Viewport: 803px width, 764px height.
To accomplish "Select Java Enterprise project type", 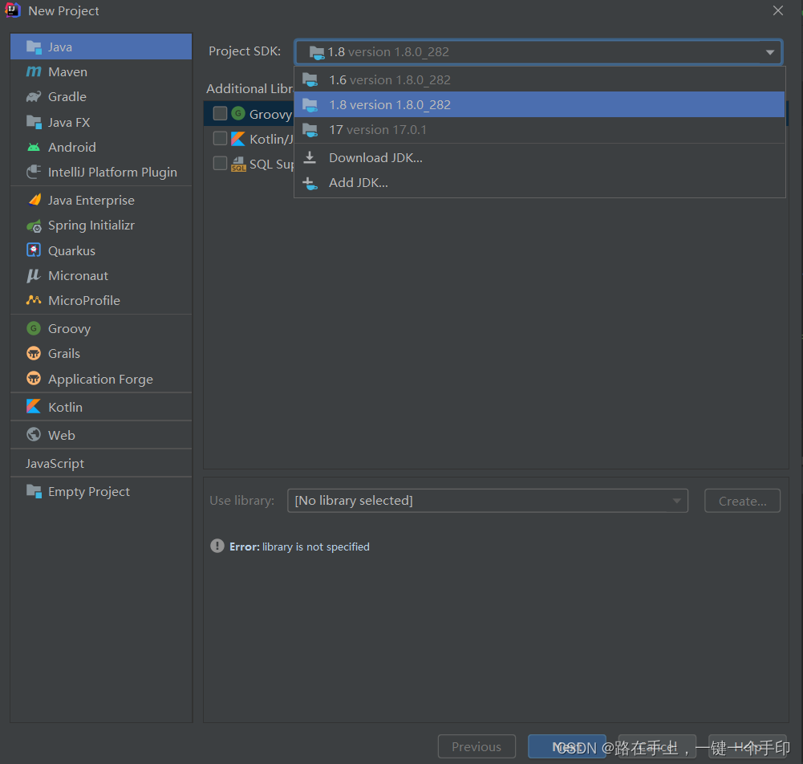I will [101, 200].
